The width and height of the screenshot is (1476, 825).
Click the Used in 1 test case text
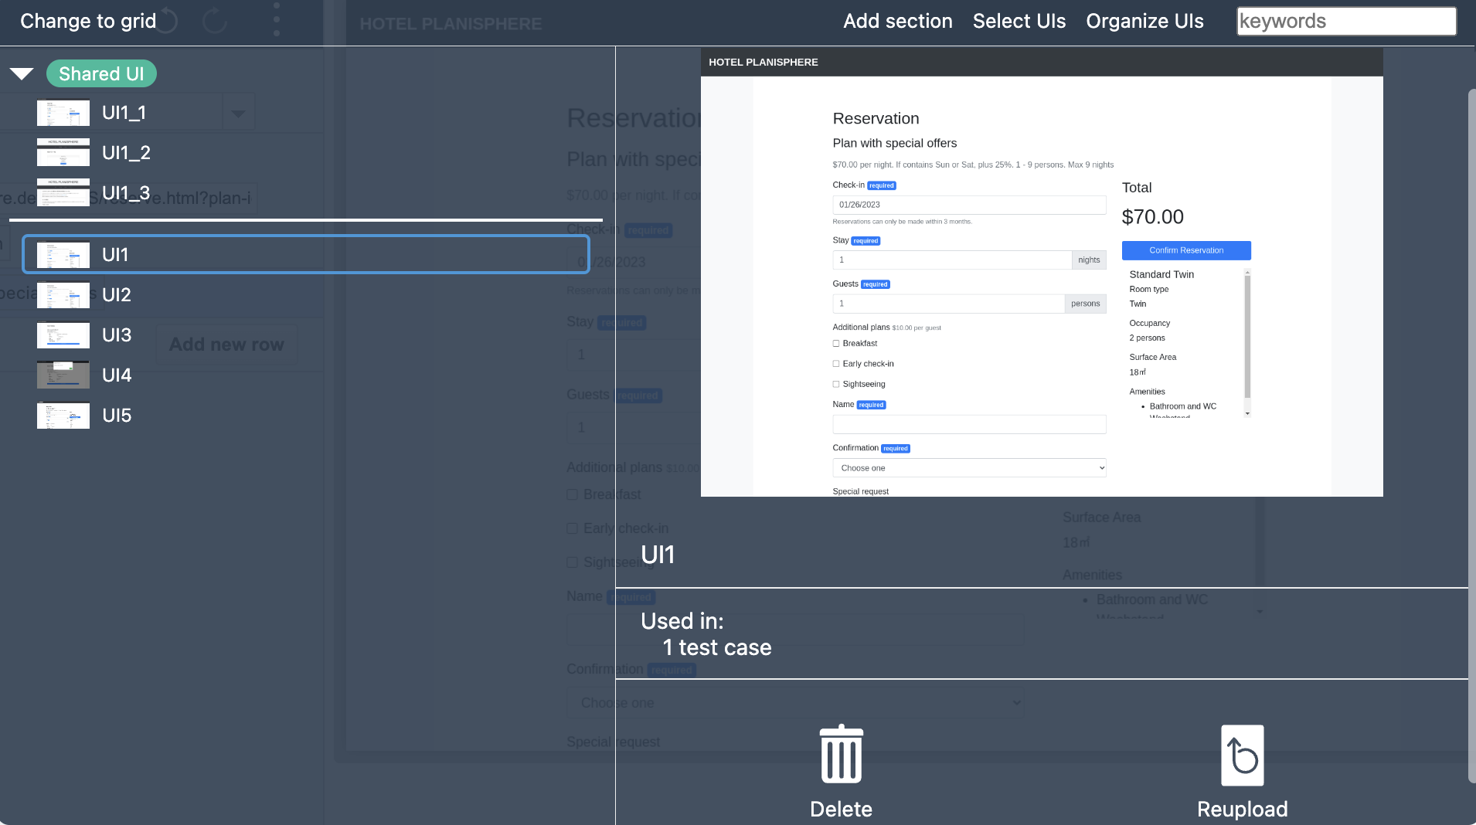pos(706,634)
